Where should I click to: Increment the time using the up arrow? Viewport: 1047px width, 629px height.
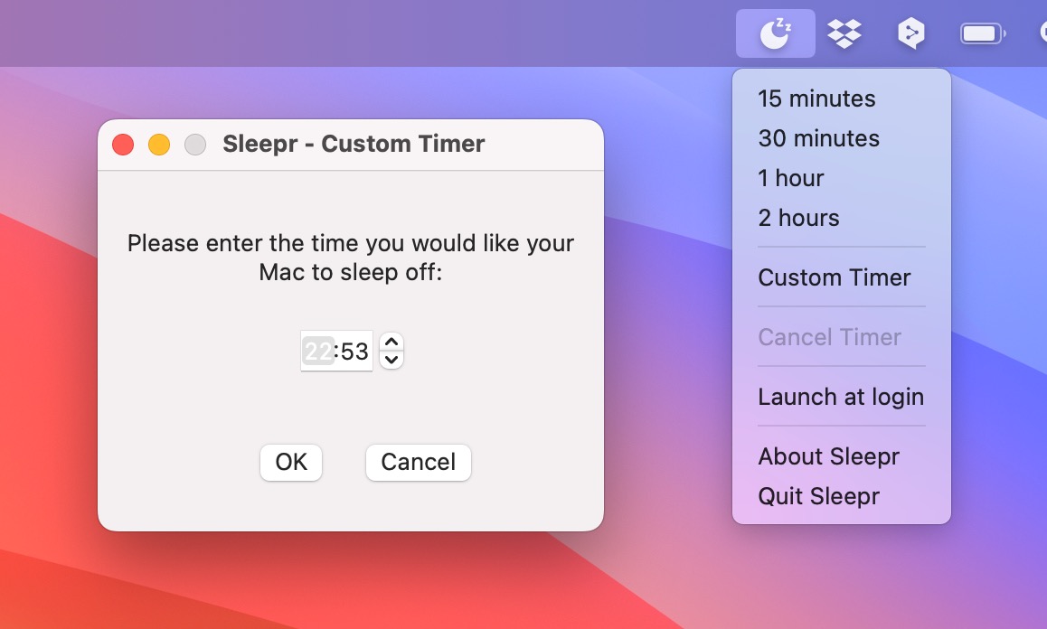390,343
